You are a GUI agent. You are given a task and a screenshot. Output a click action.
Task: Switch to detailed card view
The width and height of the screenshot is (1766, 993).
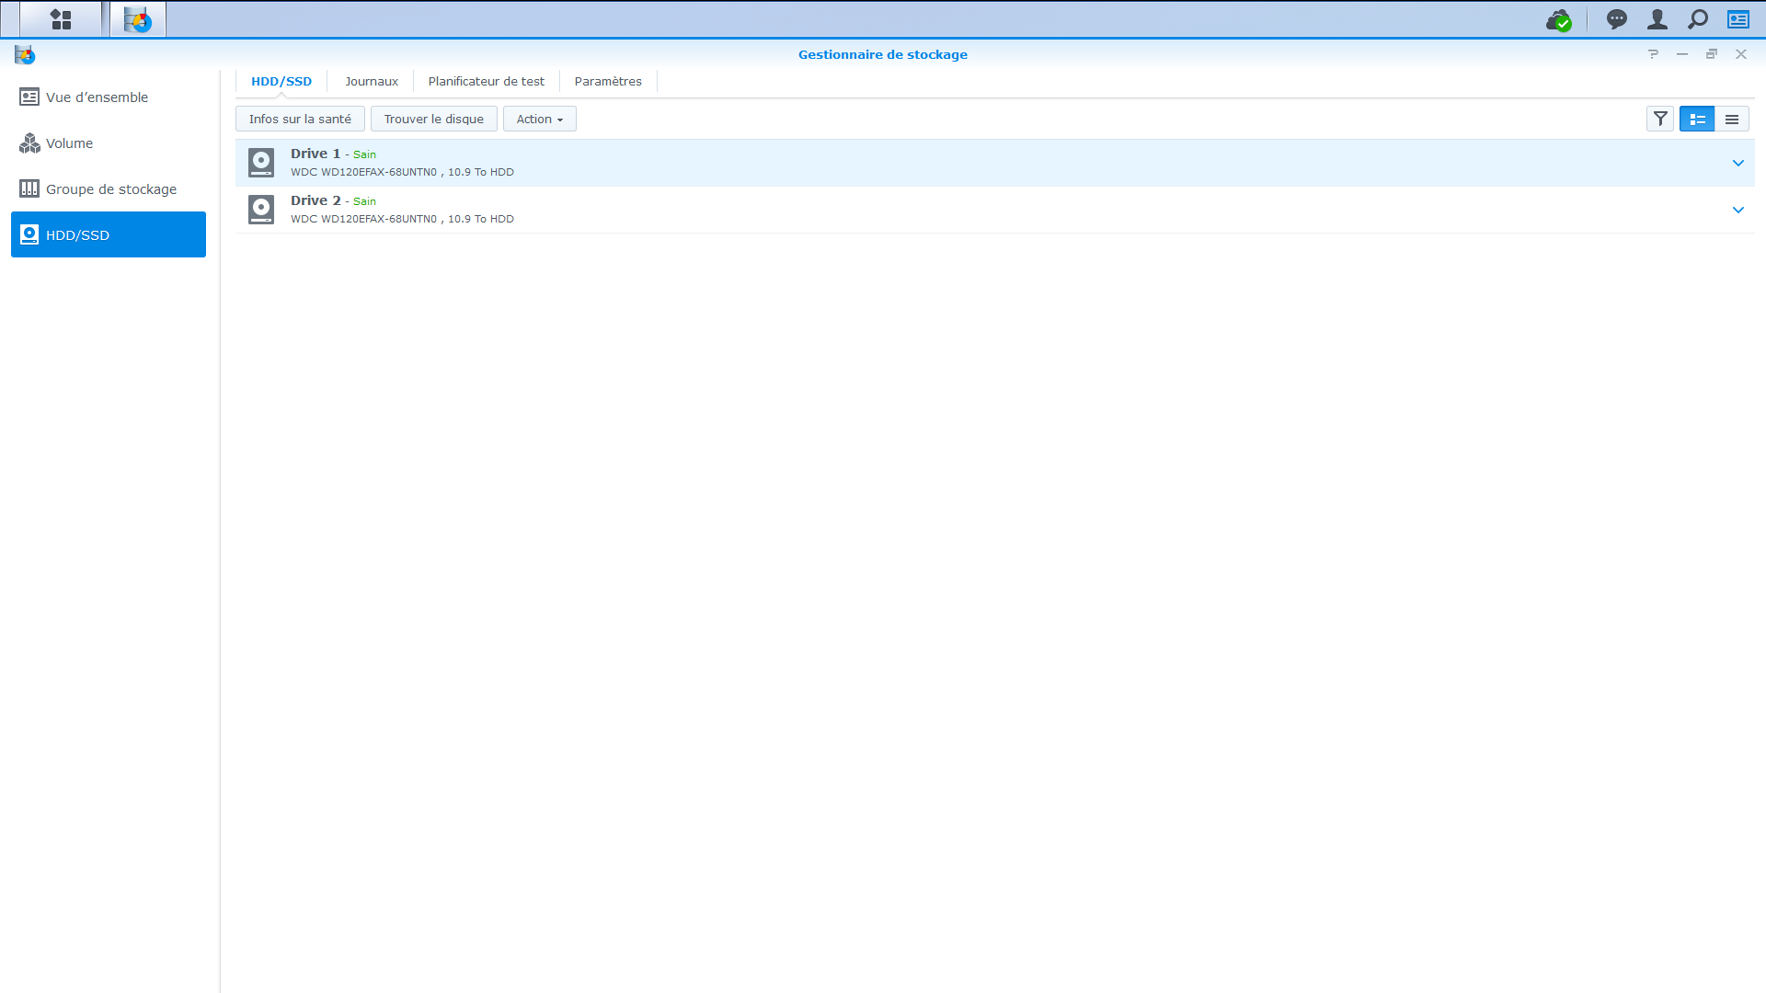tap(1697, 119)
